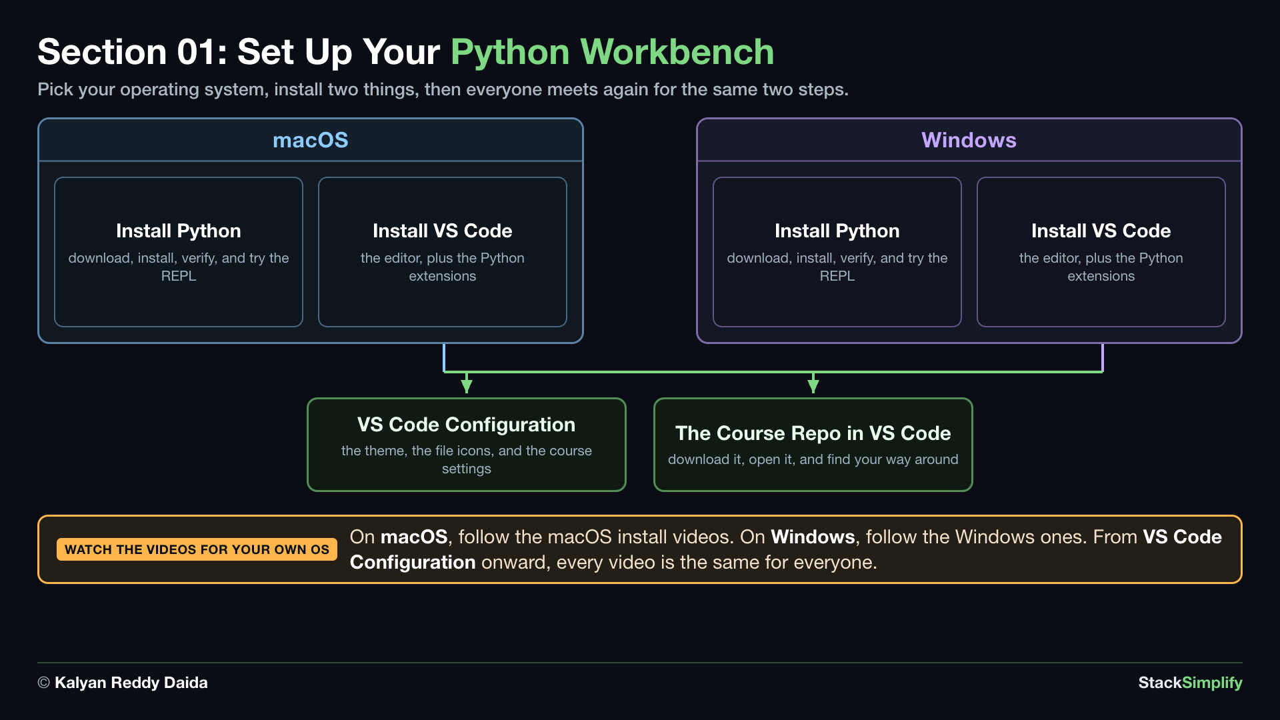Select the macOS Install VS Code card
The height and width of the screenshot is (720, 1280).
click(443, 252)
